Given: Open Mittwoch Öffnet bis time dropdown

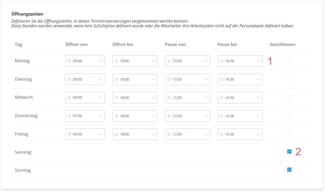Looking at the screenshot, I should [x=135, y=98].
